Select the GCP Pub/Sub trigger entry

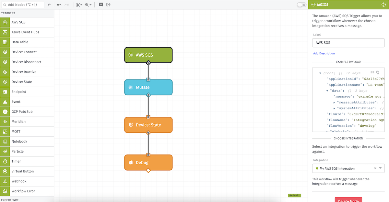[27, 112]
